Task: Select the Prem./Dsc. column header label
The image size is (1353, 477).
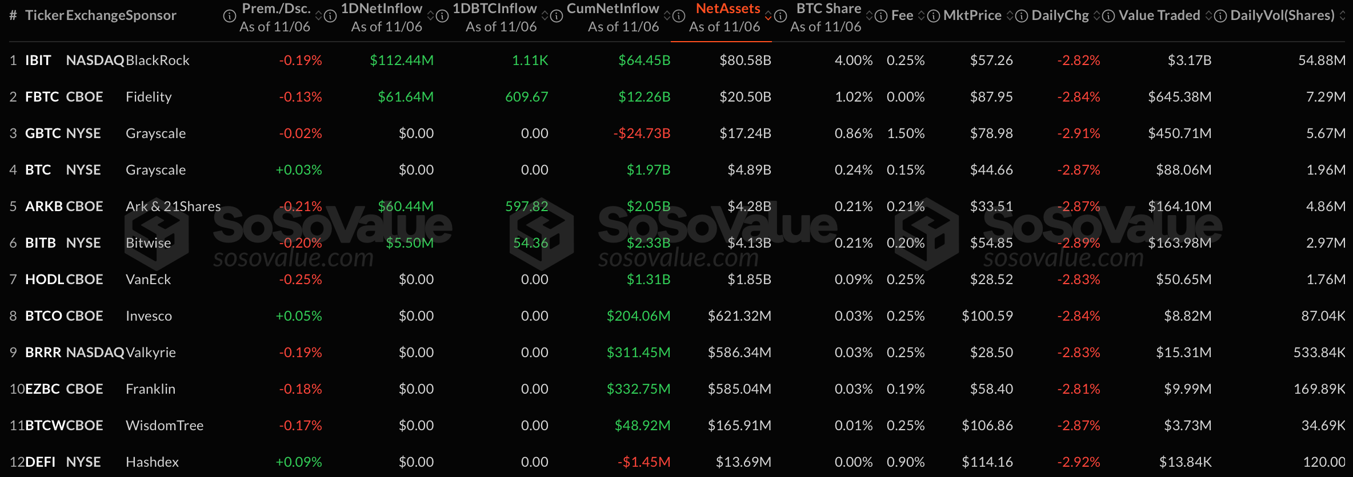Action: pos(276,9)
